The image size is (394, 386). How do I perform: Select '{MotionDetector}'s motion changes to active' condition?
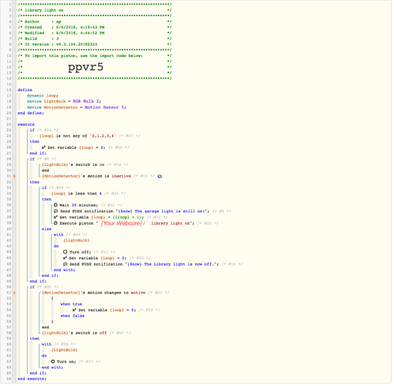tap(94, 293)
